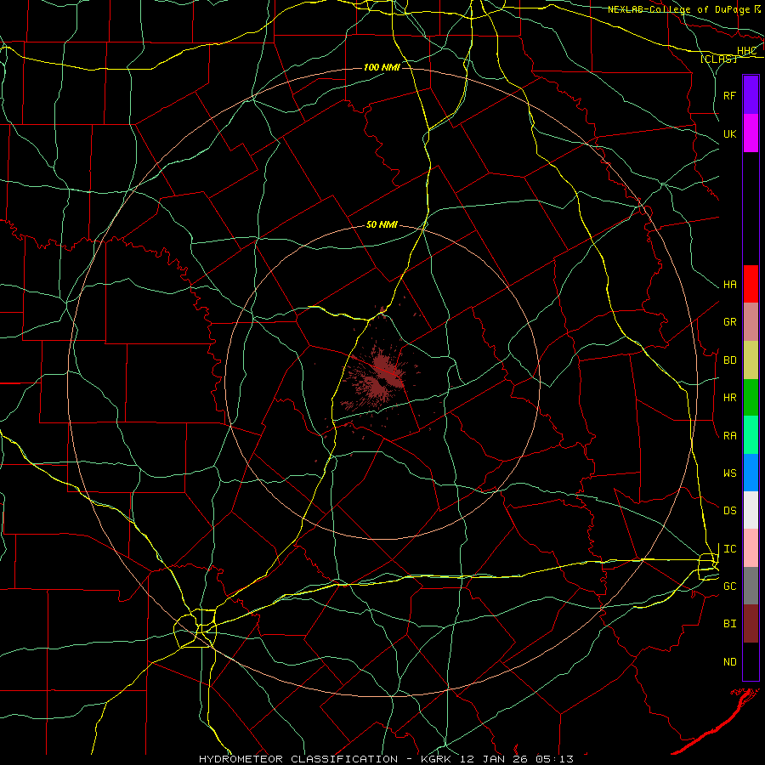Click the BD legend label

(x=729, y=360)
